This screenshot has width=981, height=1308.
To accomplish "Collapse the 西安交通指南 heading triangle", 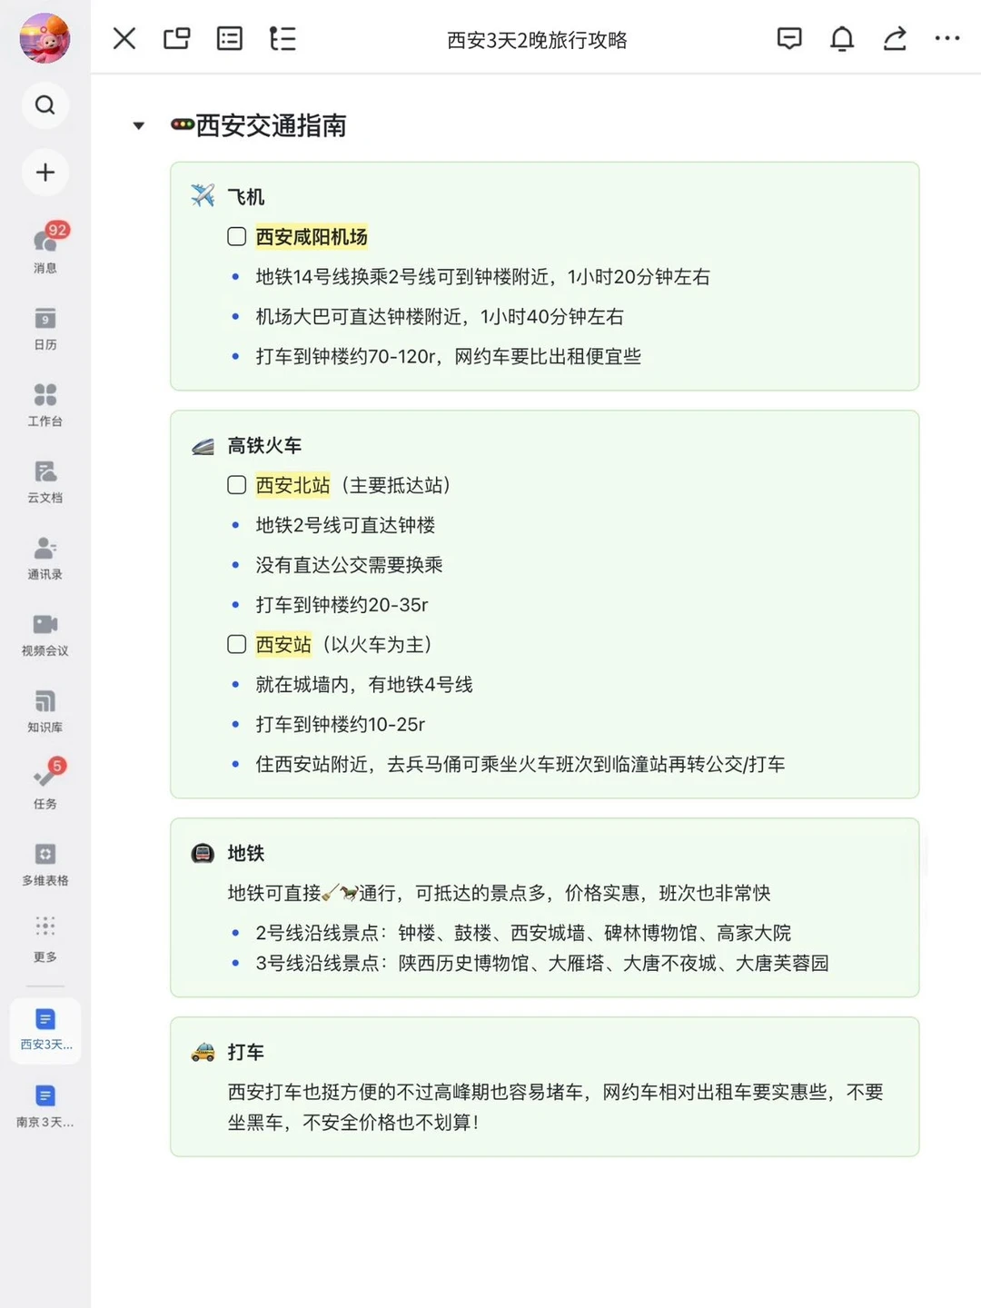I will (x=138, y=126).
